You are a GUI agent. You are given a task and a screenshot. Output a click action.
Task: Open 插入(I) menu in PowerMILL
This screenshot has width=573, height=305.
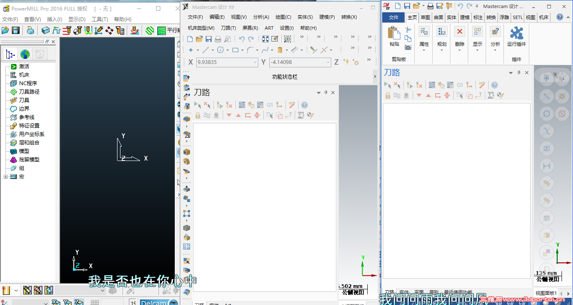pyautogui.click(x=54, y=19)
